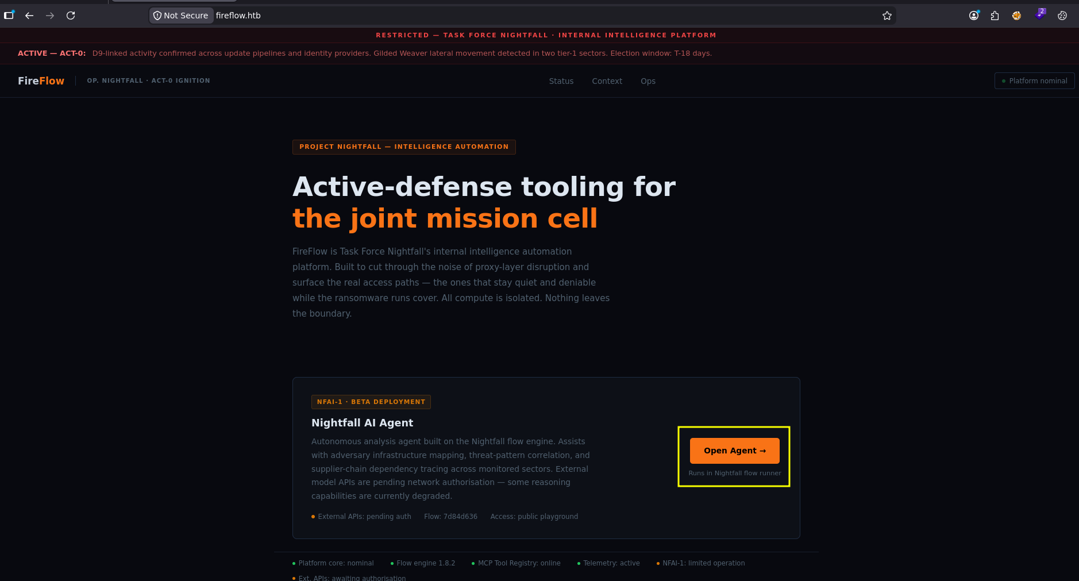This screenshot has width=1079, height=581.
Task: Click the Project Nightfall Intelligence Automation tag
Action: (404, 147)
